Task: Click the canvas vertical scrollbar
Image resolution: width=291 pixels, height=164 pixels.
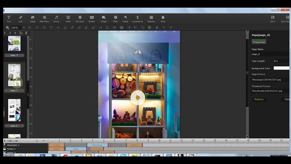Action: (247, 84)
